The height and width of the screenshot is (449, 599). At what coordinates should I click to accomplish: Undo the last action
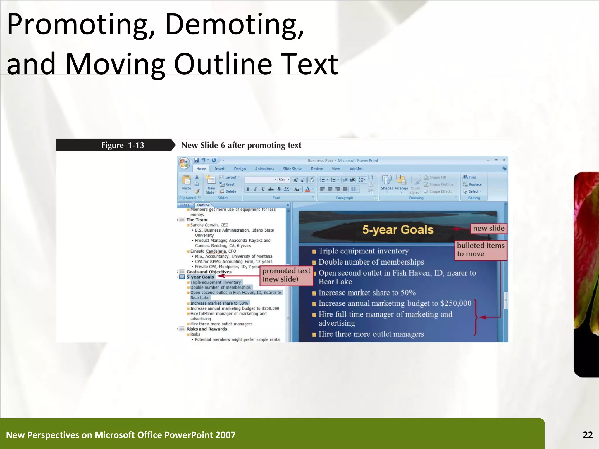pos(203,160)
